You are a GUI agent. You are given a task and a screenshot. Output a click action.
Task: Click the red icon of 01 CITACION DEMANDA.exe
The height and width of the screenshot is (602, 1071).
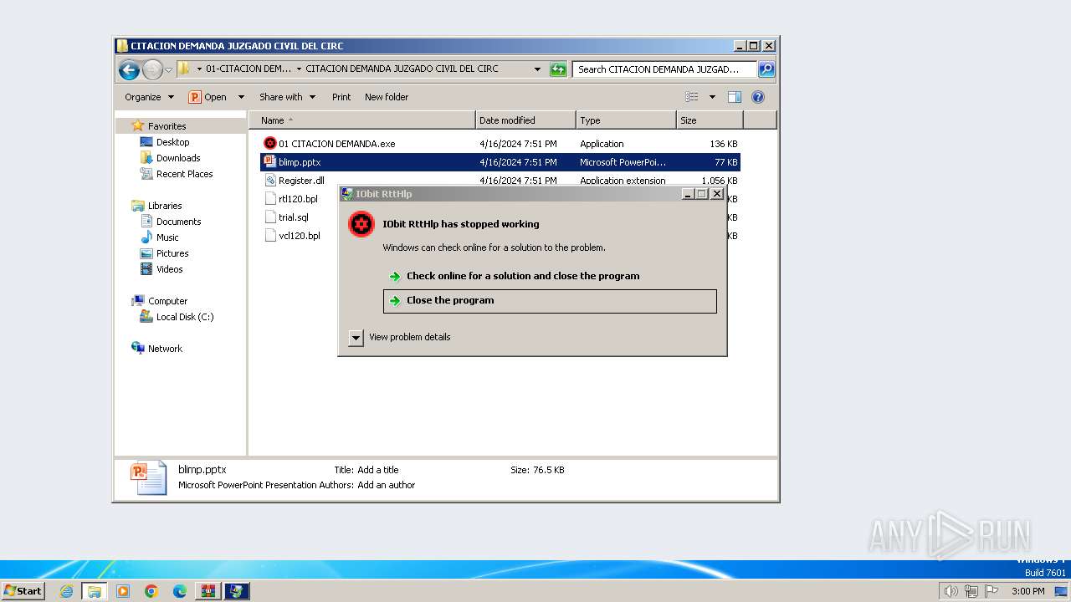coord(269,144)
